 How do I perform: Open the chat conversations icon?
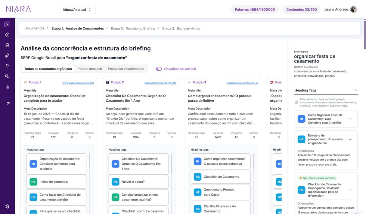tap(7, 76)
